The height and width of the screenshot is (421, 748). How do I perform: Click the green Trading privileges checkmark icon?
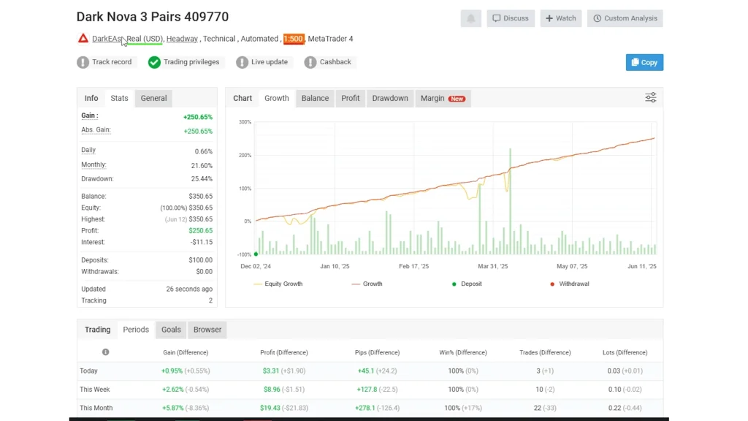coord(154,62)
